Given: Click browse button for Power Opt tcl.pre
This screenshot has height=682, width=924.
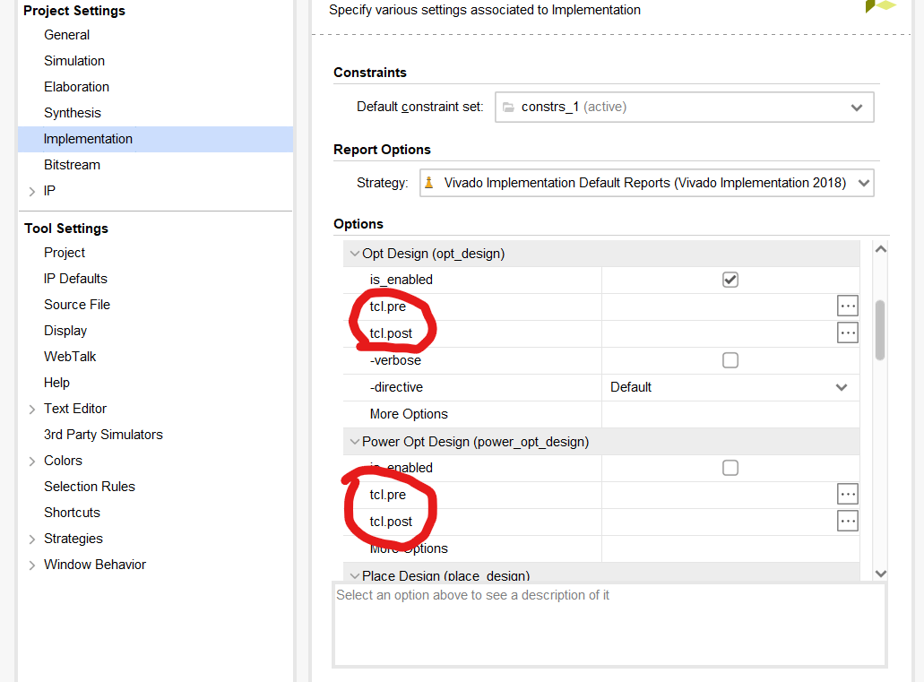Looking at the screenshot, I should pyautogui.click(x=848, y=494).
